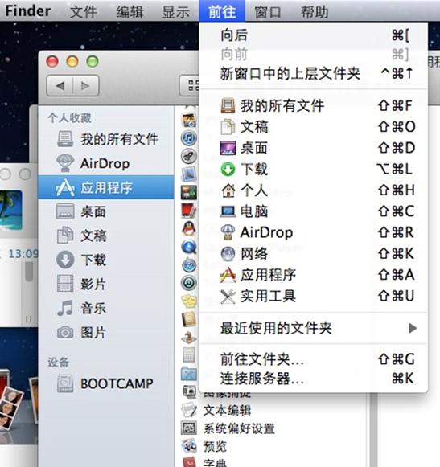The image size is (440, 467).
Task: Click the Calculator app icon in list
Action: click(x=189, y=355)
